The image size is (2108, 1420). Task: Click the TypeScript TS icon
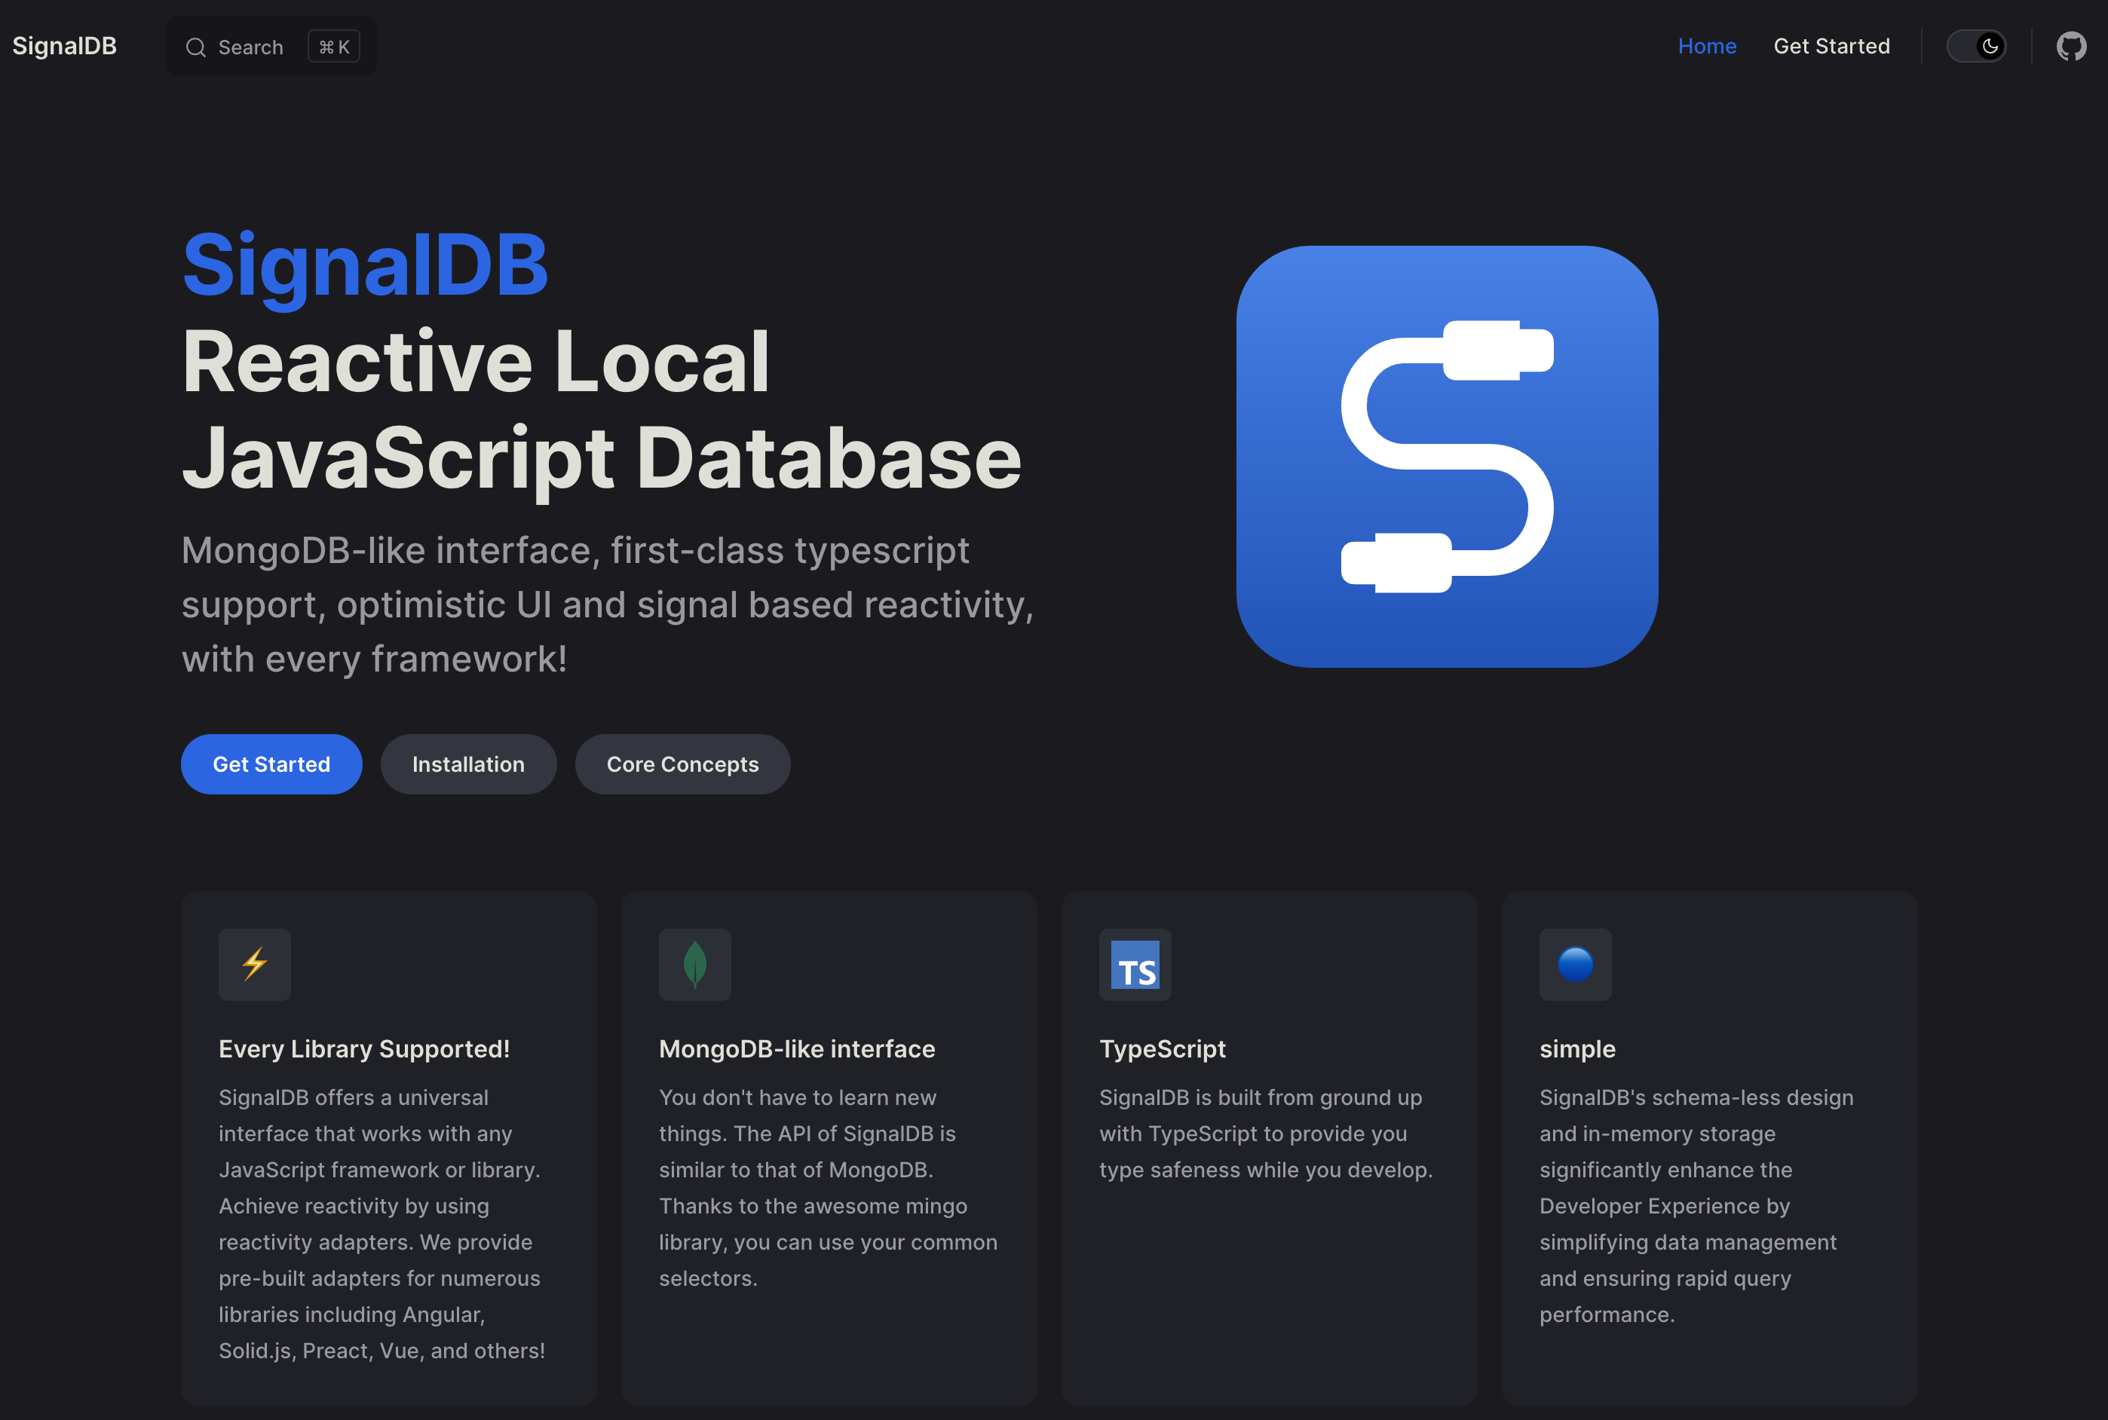click(1135, 963)
